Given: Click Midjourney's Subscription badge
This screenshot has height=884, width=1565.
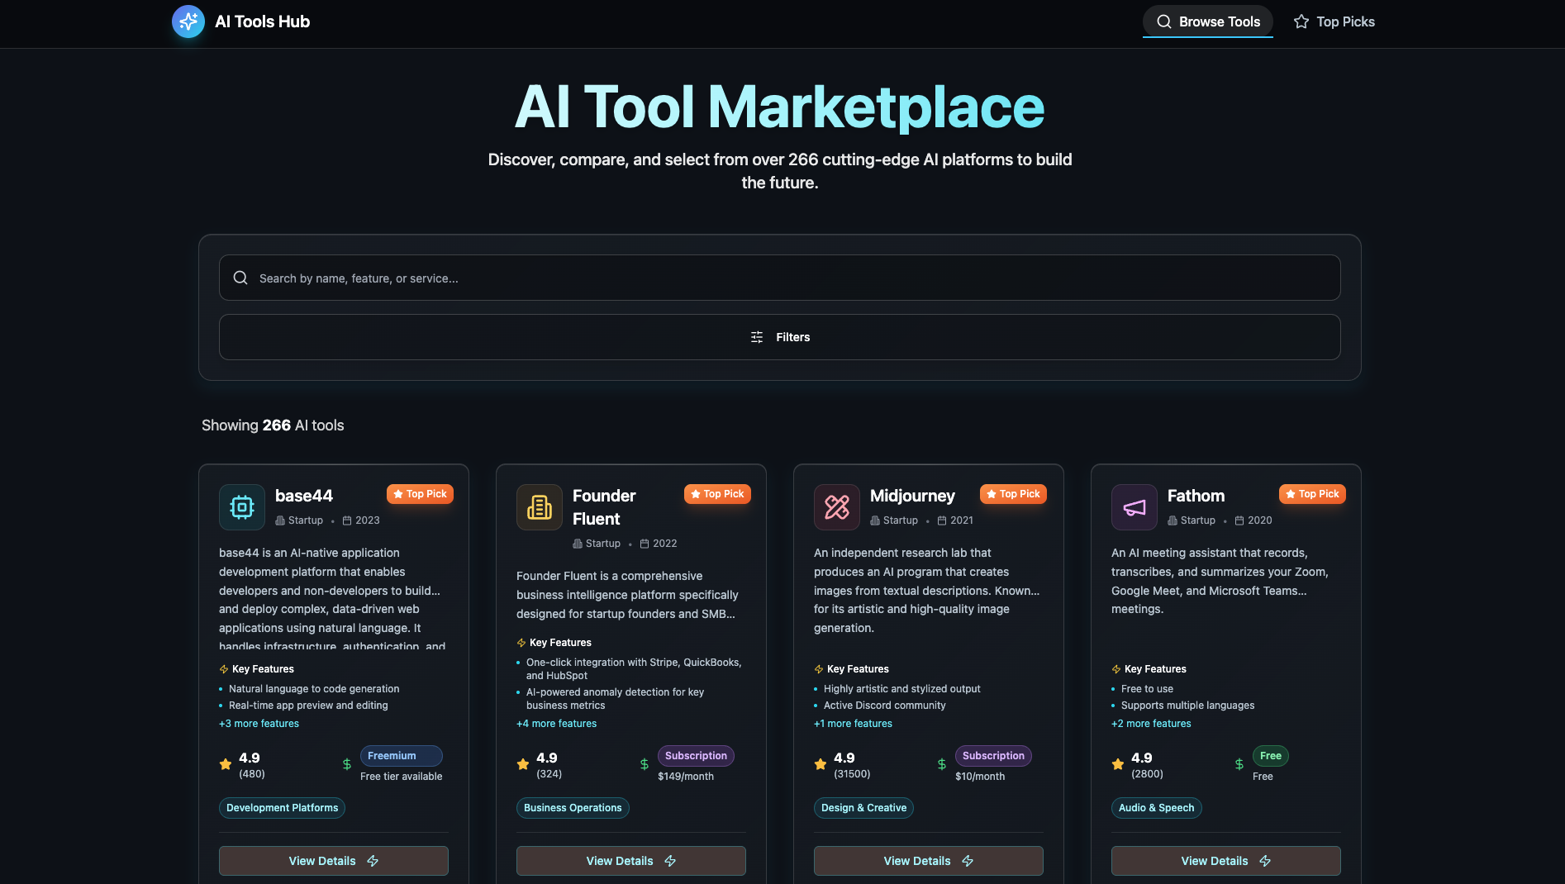Looking at the screenshot, I should pos(993,756).
